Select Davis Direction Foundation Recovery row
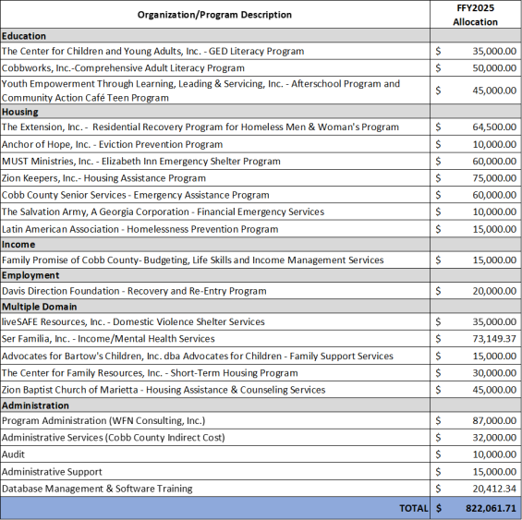The height and width of the screenshot is (520, 522). (134, 291)
